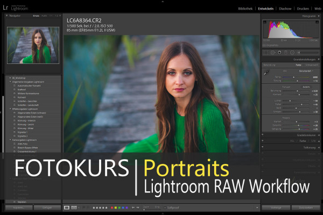Click the preset icon beside Automatischer Tonwert
Image resolution: width=323 pixels, height=215 pixels.
coord(15,85)
